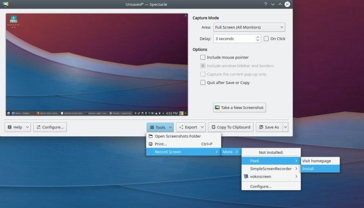Viewport: 364px width, 208px height.
Task: Click the screenshot preview thumbnail
Action: [x=97, y=64]
